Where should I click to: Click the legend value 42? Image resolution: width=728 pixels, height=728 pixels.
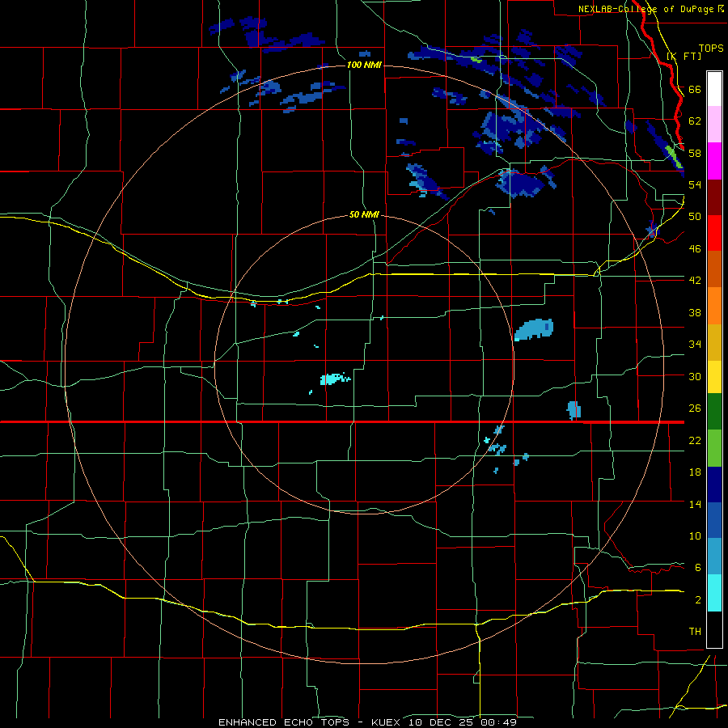point(695,281)
